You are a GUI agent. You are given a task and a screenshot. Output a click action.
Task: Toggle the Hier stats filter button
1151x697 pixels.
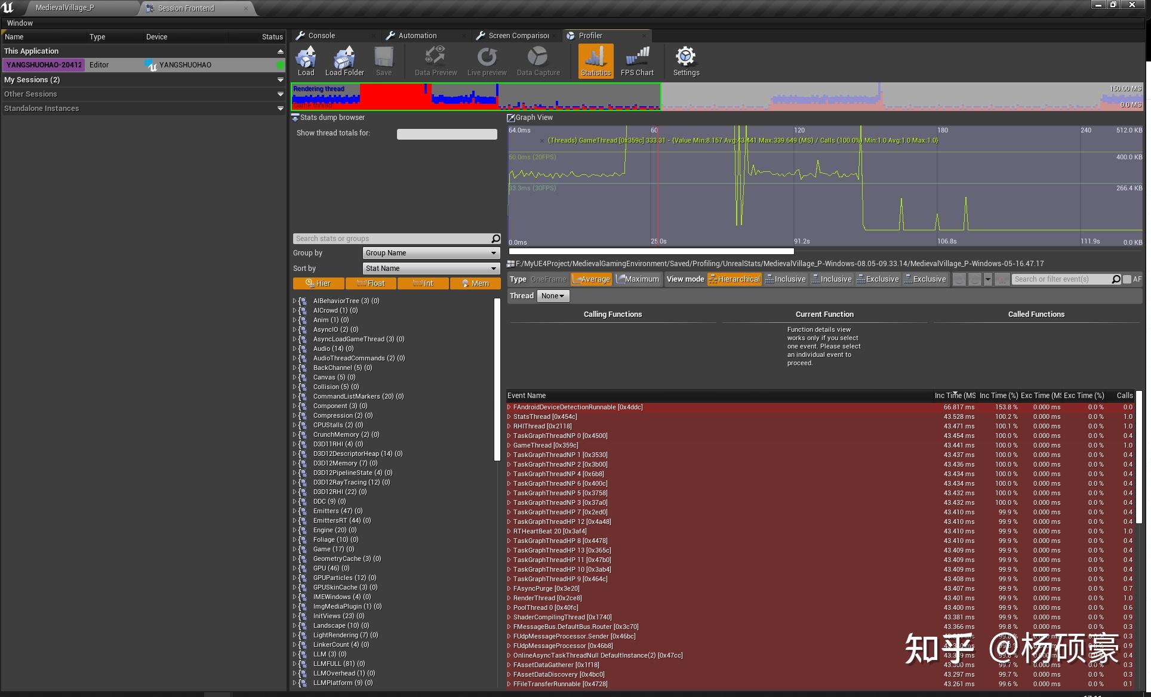(x=318, y=283)
